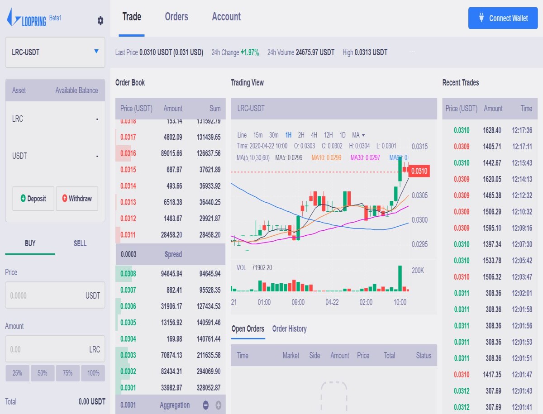Click ask price 0.0311 in order book
Viewport: 543px width, 414px height.
click(x=128, y=235)
